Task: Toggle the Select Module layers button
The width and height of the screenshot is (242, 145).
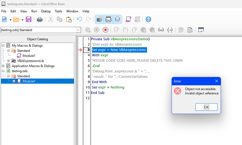Action: pos(117,19)
